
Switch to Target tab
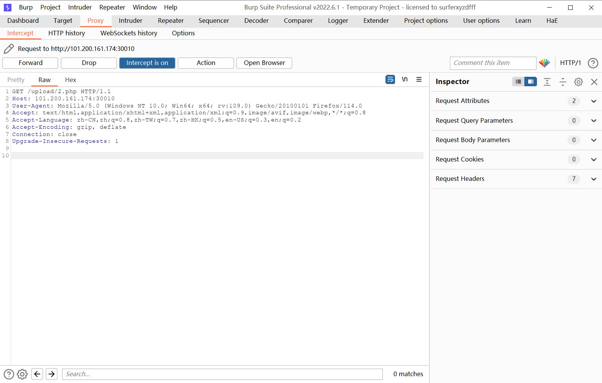click(63, 21)
